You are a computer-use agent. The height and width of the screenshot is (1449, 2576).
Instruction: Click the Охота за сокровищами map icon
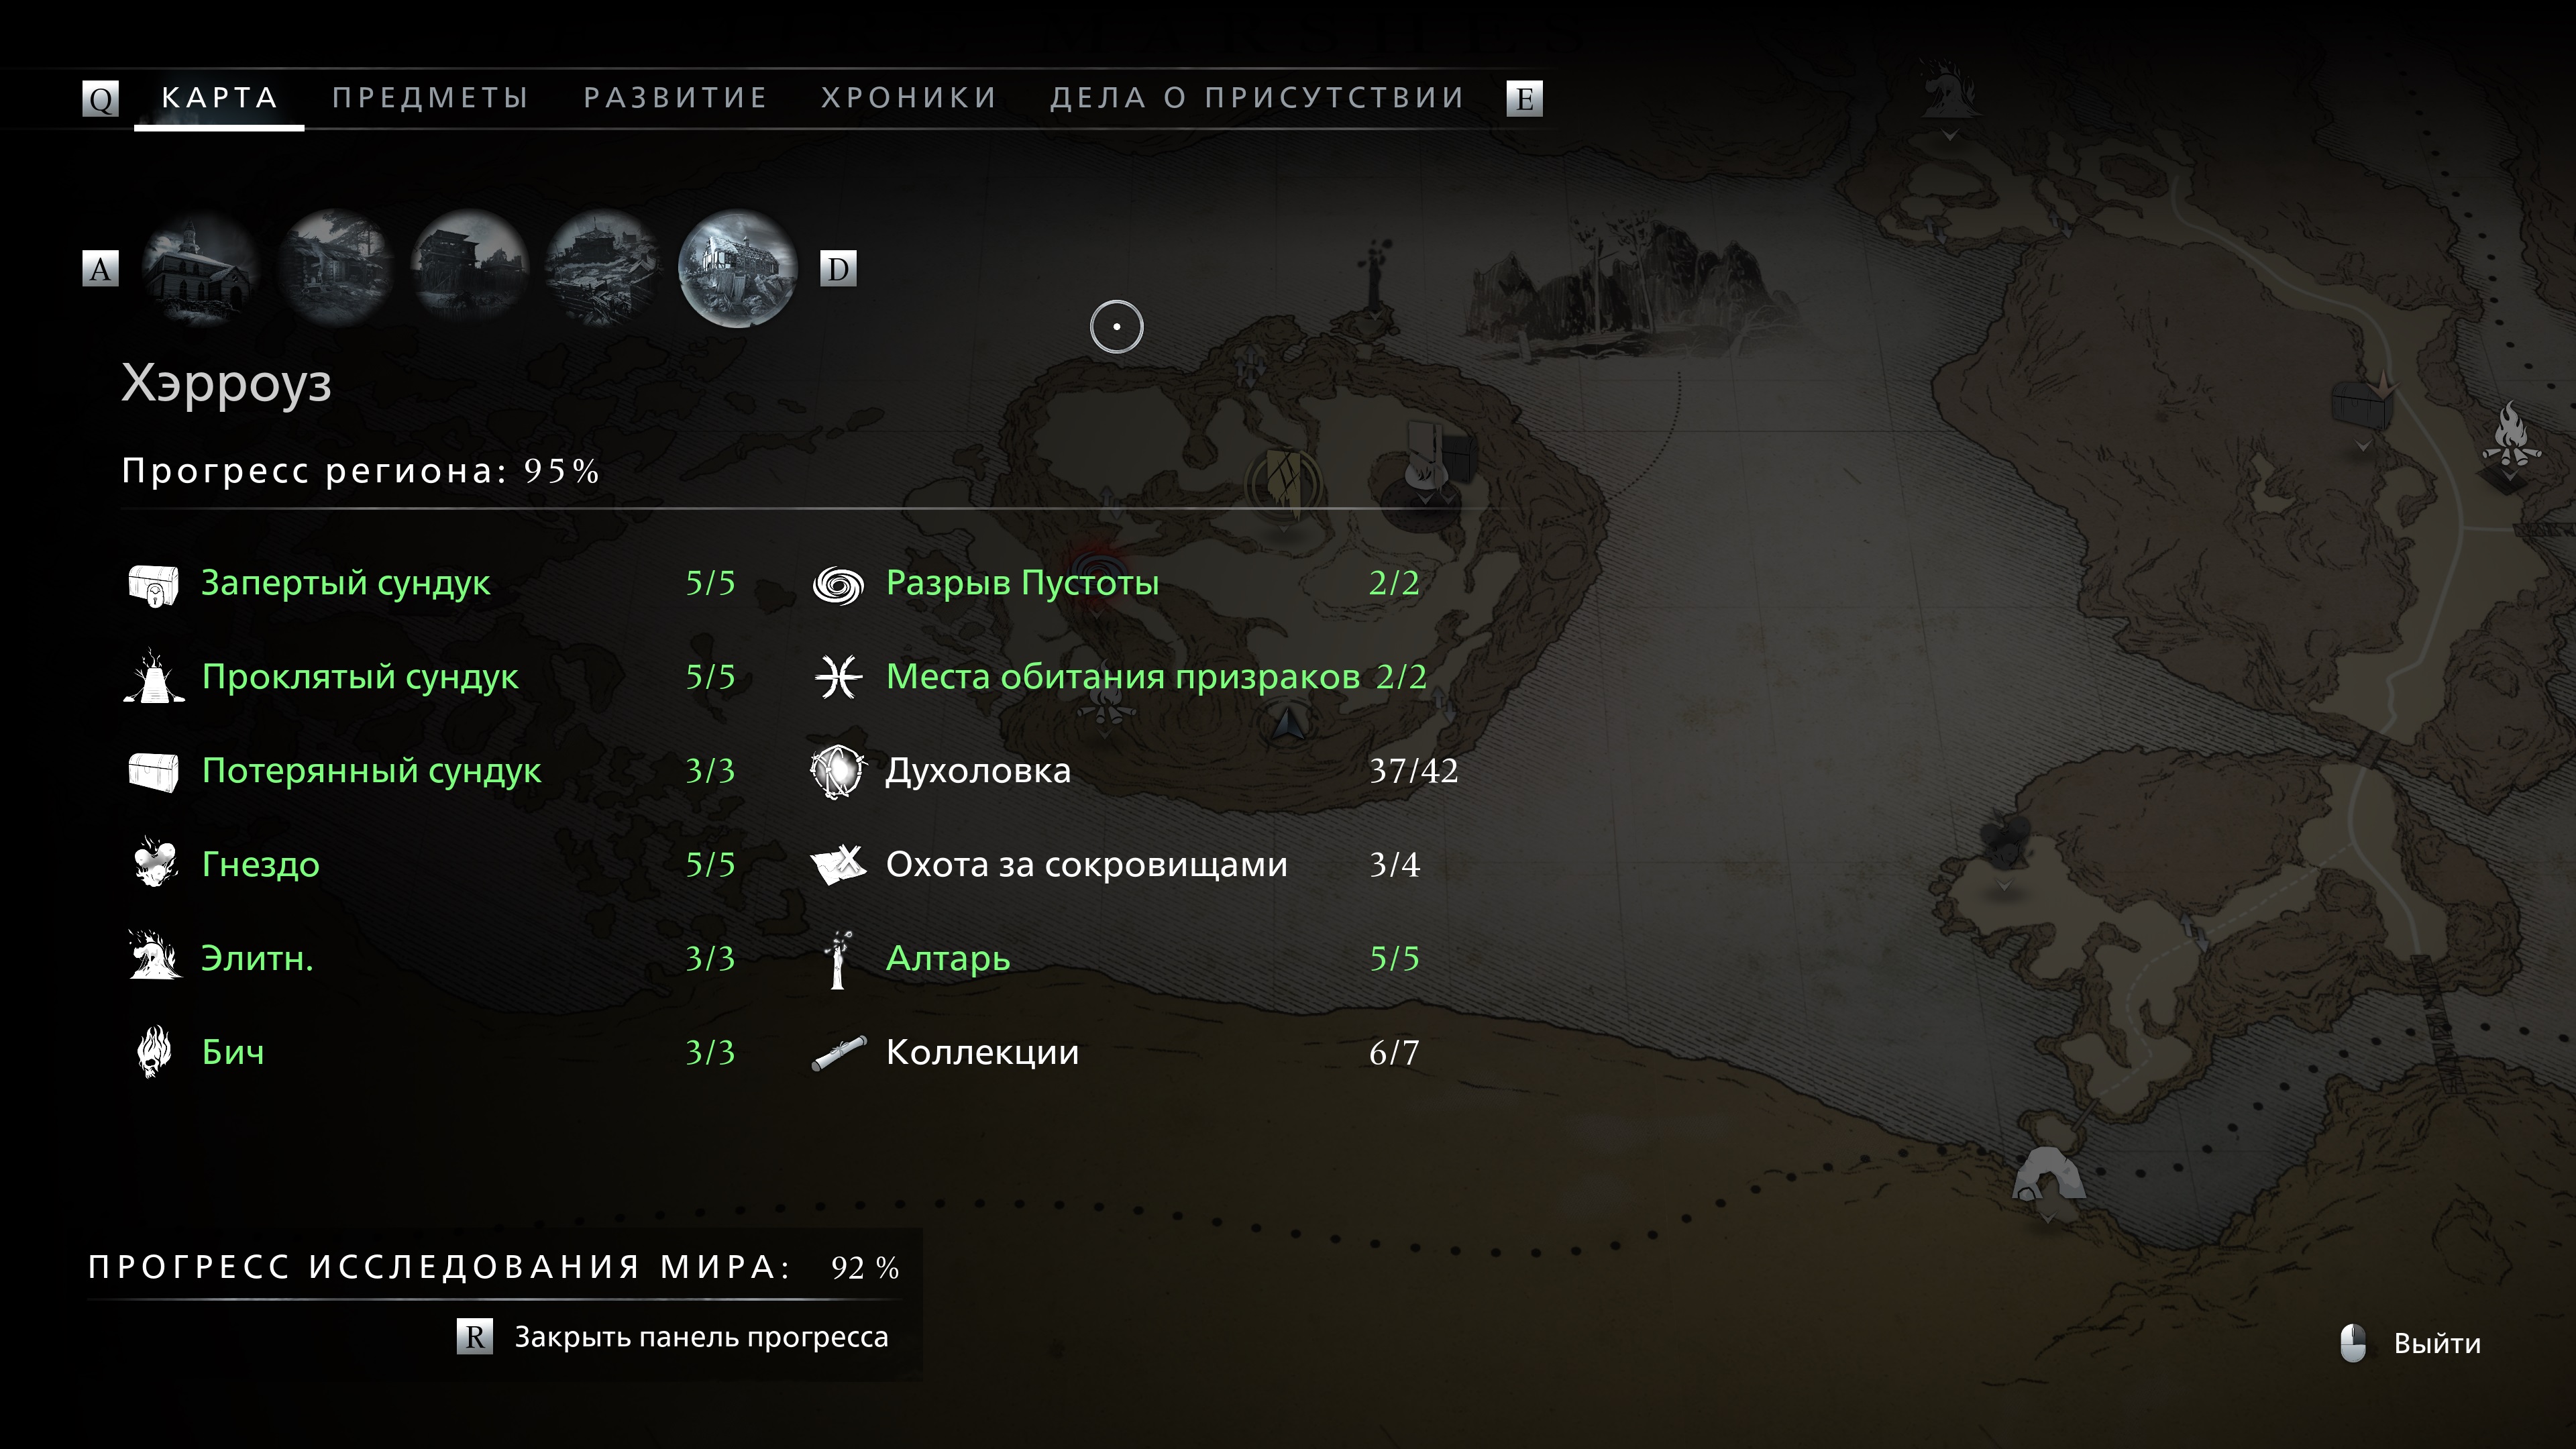pyautogui.click(x=838, y=864)
